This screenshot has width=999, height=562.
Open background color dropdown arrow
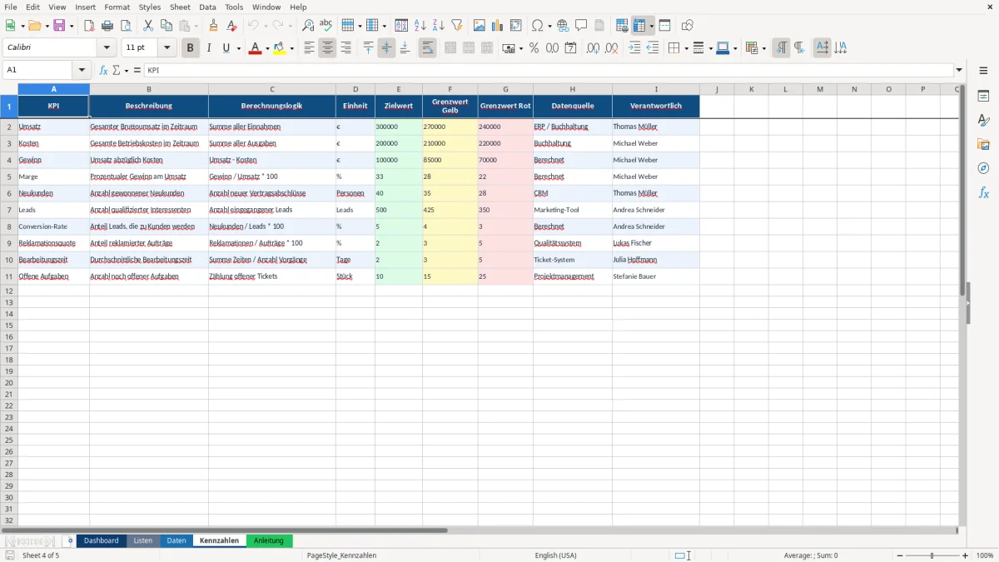292,48
